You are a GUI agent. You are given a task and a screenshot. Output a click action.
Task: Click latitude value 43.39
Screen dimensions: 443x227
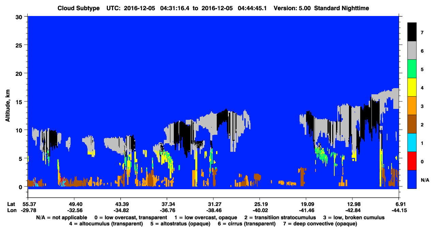[x=121, y=204]
